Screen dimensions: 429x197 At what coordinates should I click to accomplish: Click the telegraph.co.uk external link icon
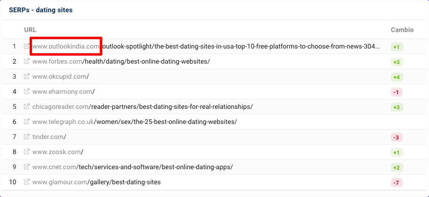click(x=27, y=122)
